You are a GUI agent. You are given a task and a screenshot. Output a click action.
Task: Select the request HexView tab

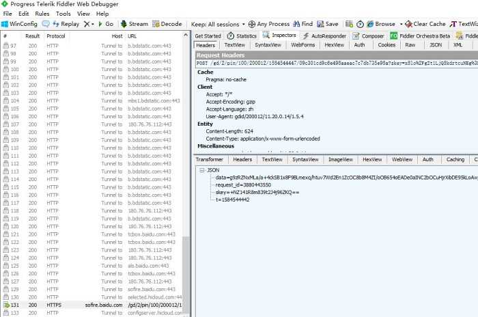pyautogui.click(x=335, y=45)
